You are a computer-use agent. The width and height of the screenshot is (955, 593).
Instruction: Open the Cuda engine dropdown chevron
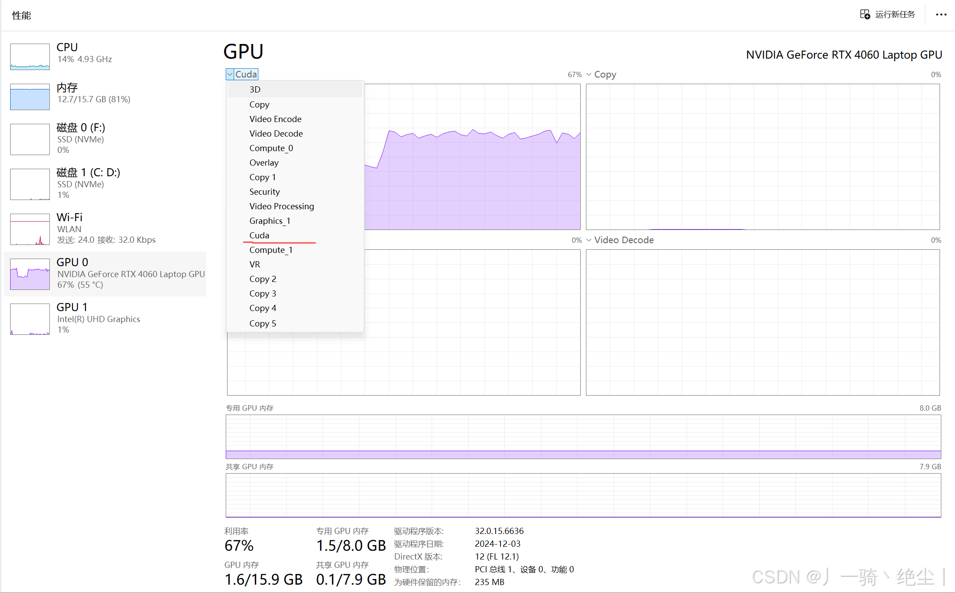pyautogui.click(x=229, y=74)
